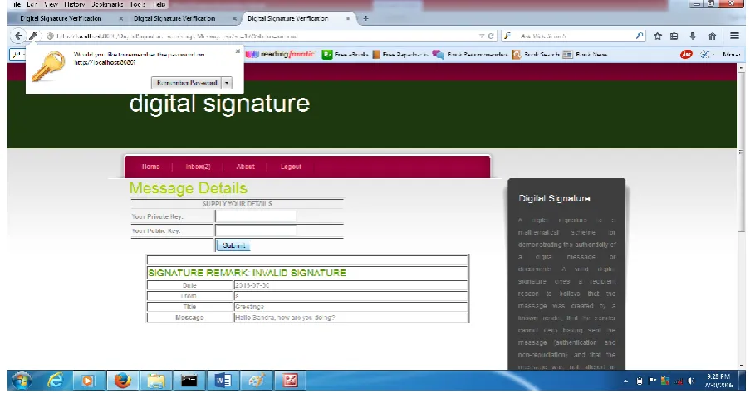The image size is (750, 393).
Task: Launch Internet Explorer from the taskbar
Action: point(56,381)
